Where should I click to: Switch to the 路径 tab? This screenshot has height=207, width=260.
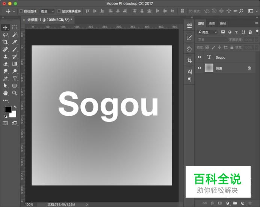(x=223, y=23)
